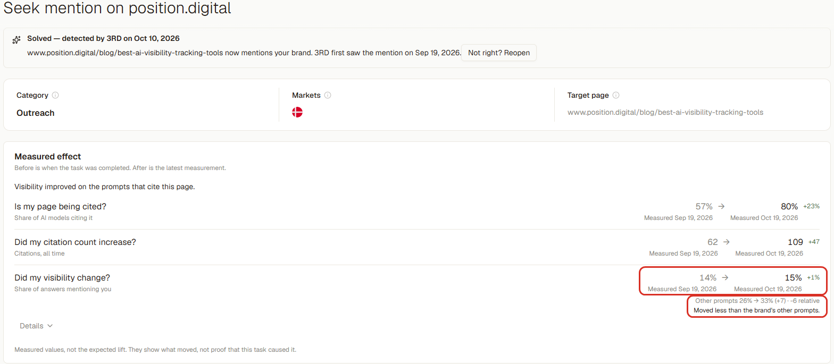
Task: Click "Share of answers mentioning you" subtitle
Action: pyautogui.click(x=63, y=289)
